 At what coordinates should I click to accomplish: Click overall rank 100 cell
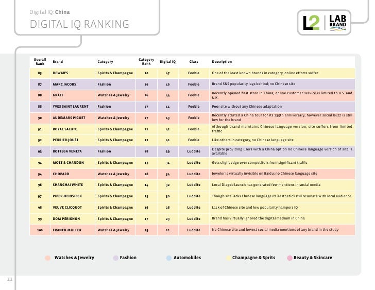point(40,230)
